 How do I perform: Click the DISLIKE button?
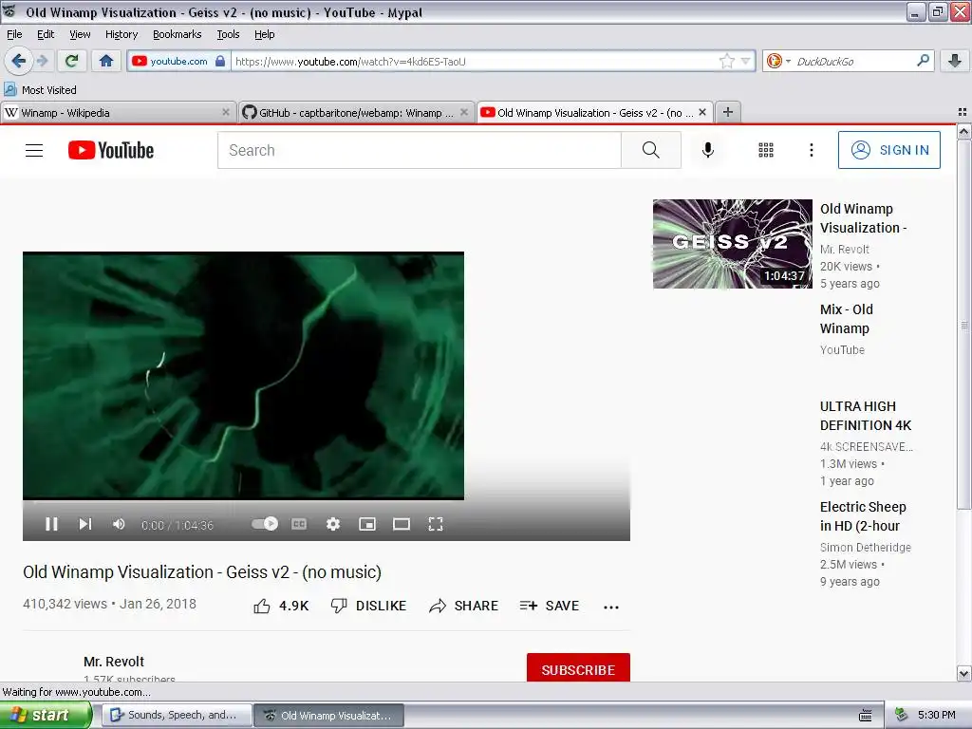pos(368,606)
